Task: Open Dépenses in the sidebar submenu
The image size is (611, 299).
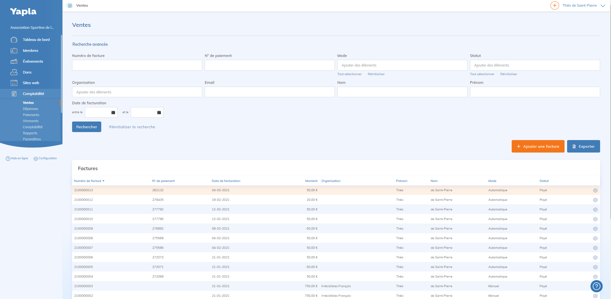Action: tap(30, 109)
